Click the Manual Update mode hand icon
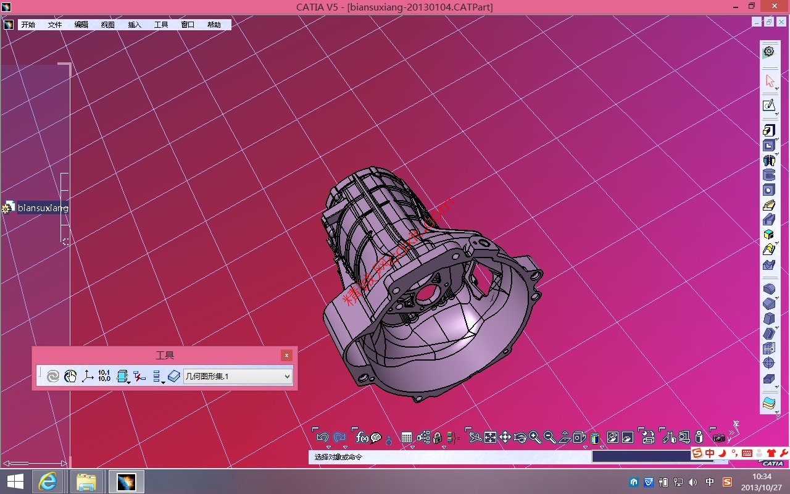Viewport: 790px width, 494px height. click(70, 376)
